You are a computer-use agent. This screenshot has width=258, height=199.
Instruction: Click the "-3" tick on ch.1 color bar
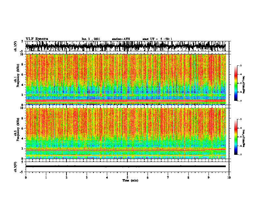tap(240, 65)
